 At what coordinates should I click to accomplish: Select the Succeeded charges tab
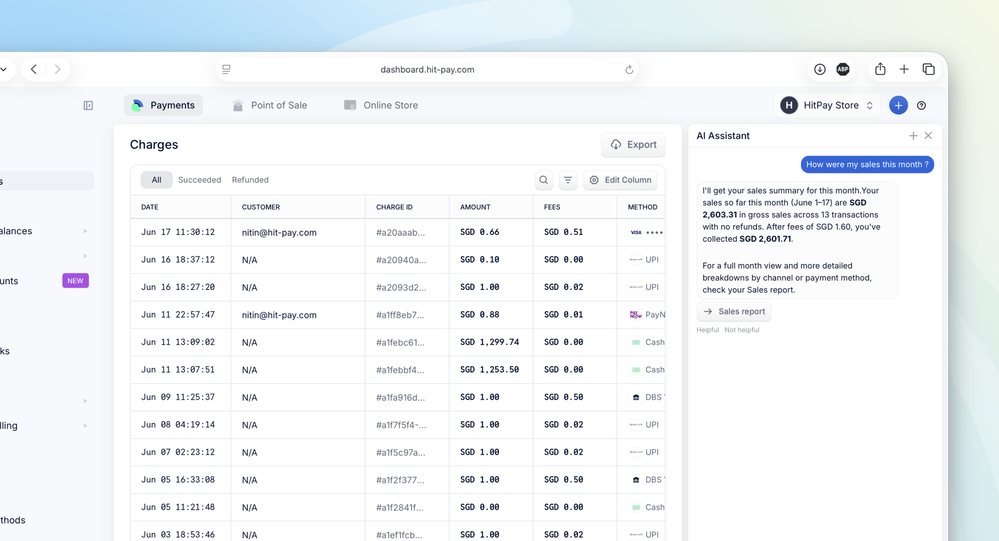200,180
